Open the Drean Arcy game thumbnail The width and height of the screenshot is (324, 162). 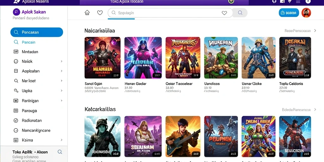click(259, 136)
